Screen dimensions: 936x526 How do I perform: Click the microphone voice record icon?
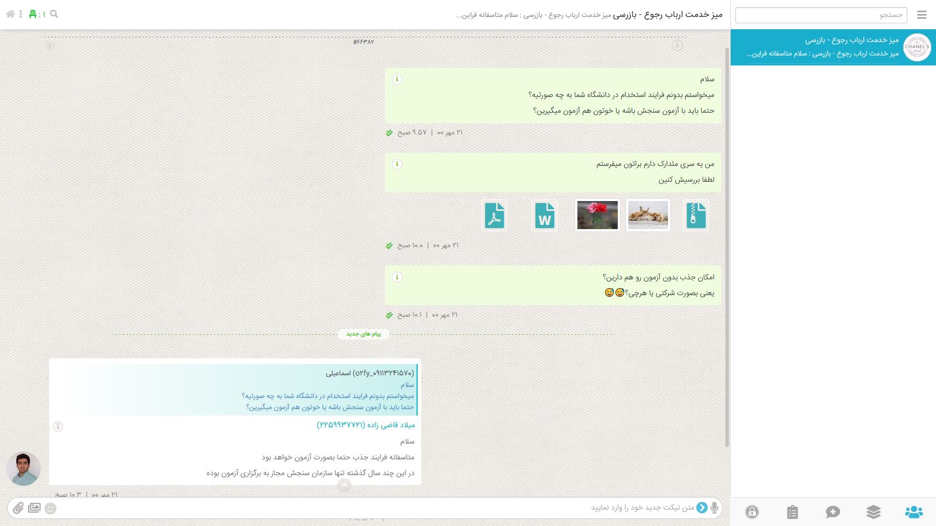coord(714,507)
